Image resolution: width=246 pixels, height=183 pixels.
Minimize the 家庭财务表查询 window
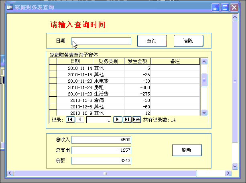coord(216,7)
